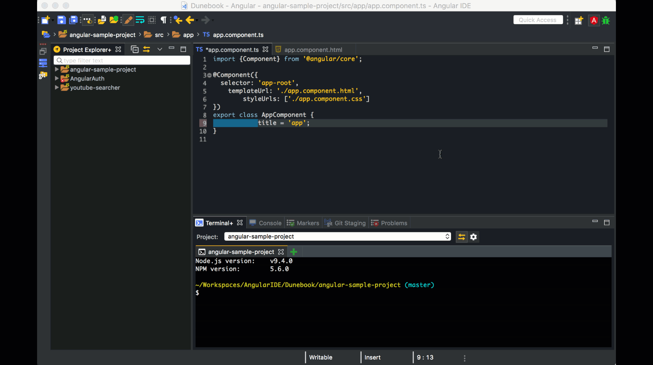Close the angular-sample-project terminal tab
This screenshot has width=653, height=365.
[281, 252]
